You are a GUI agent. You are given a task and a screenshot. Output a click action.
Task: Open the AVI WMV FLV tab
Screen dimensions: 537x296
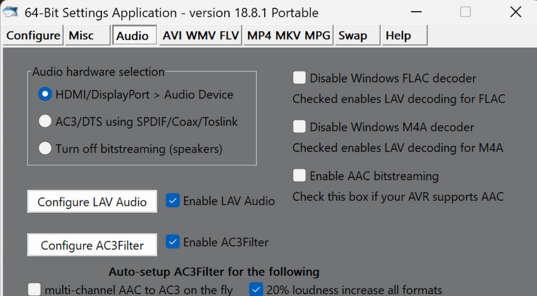201,35
